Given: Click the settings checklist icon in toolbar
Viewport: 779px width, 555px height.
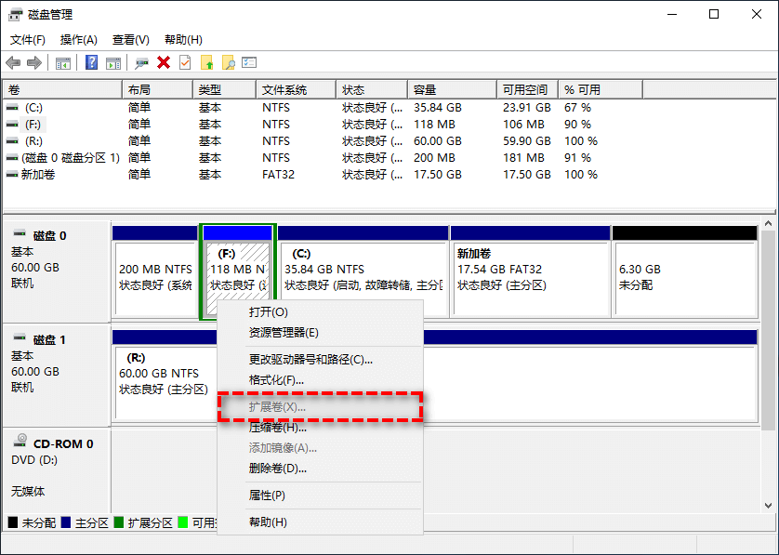Looking at the screenshot, I should pos(249,62).
